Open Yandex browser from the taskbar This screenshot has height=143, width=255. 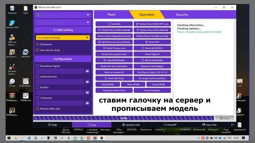tap(22, 138)
